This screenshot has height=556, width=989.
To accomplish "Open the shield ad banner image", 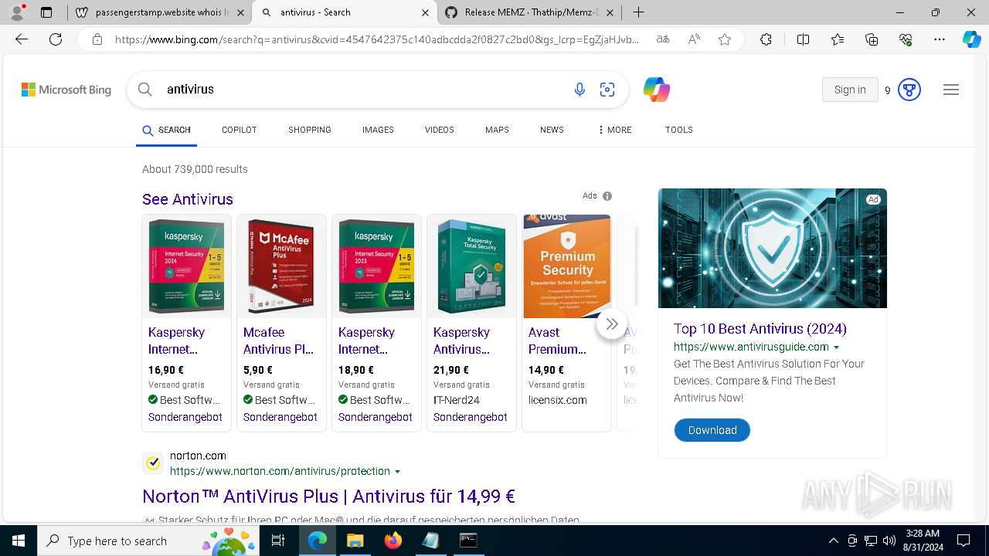I will (x=773, y=248).
